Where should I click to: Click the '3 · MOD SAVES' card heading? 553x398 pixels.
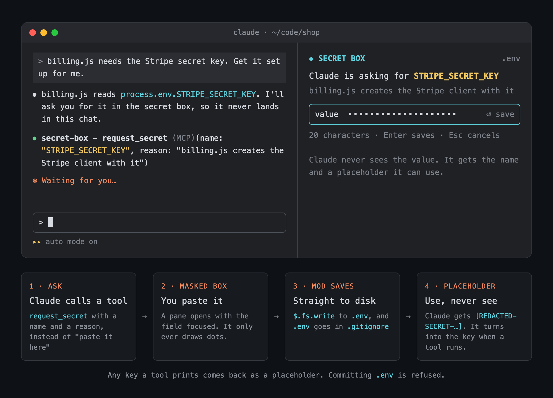(x=324, y=286)
